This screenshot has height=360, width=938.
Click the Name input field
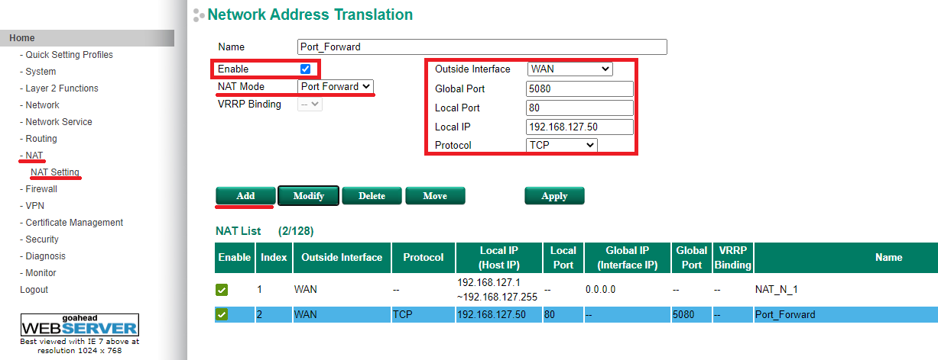pyautogui.click(x=482, y=47)
